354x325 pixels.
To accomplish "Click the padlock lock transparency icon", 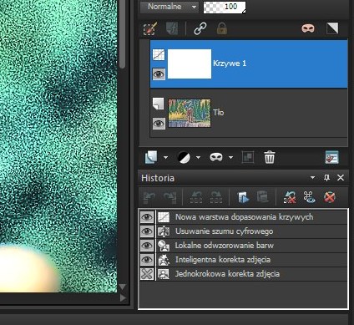I will coord(222,28).
